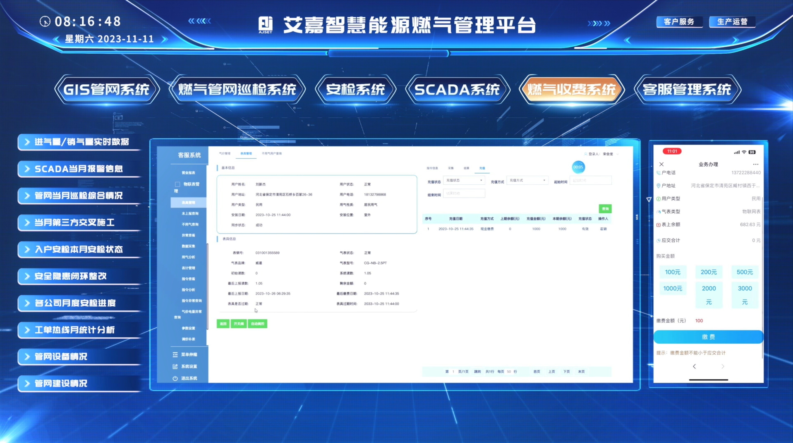Click the 退出系统 power icon
The image size is (793, 443).
pos(175,378)
